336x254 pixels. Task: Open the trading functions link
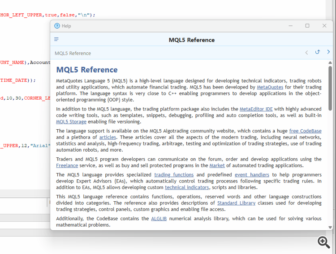coord(174,174)
